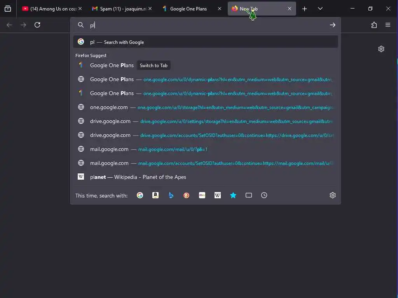Open Firefox View from the tab strip icon
The image size is (398, 298).
(8, 9)
